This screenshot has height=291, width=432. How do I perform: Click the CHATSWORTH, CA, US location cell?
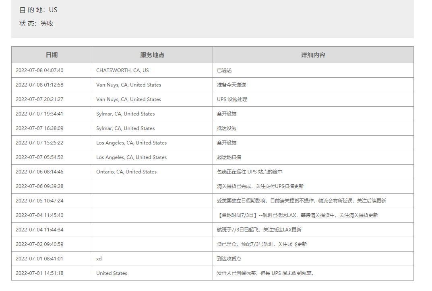tap(122, 70)
